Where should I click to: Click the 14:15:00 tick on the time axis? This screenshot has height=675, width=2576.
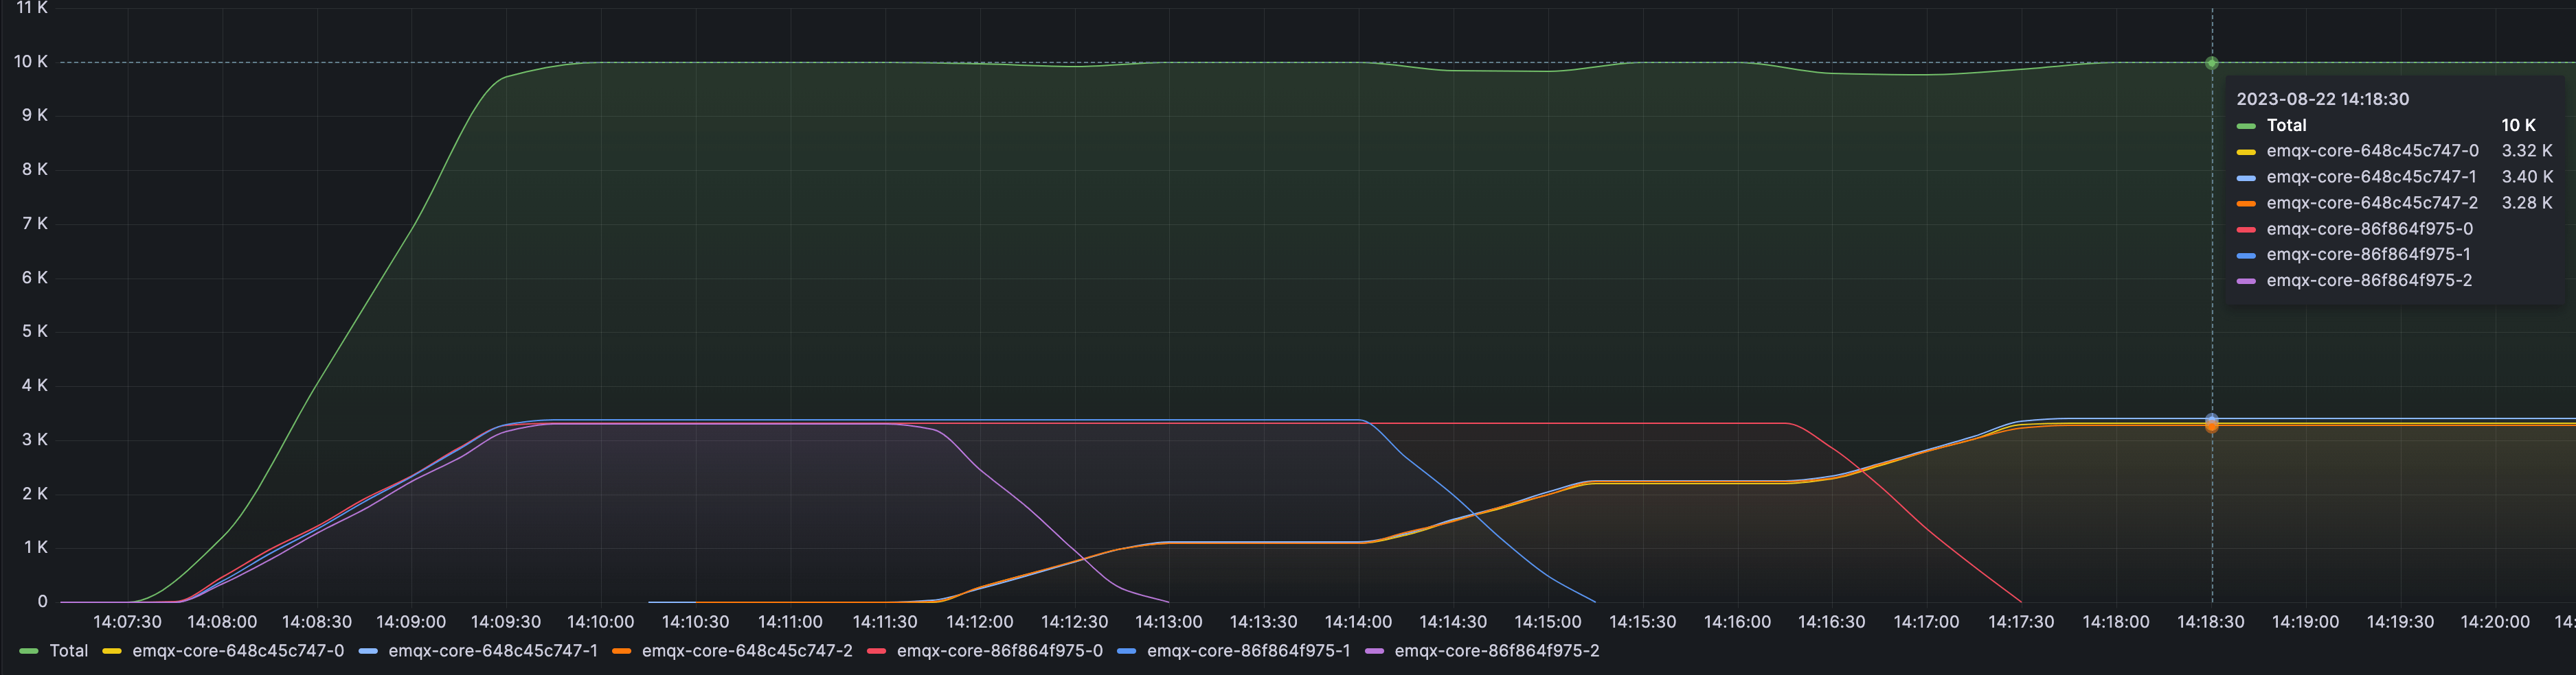click(1547, 621)
